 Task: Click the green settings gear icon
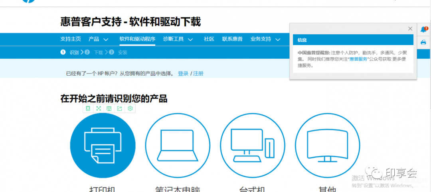pyautogui.click(x=130, y=109)
